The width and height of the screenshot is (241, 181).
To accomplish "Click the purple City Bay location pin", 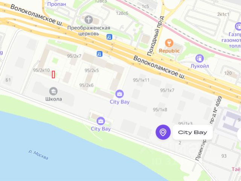I will pyautogui.click(x=163, y=132).
